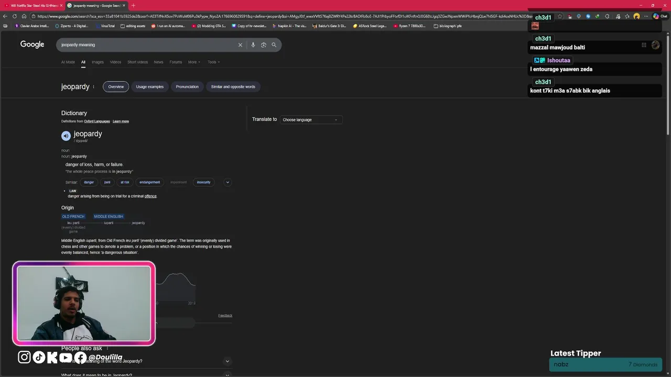Click the 'insecurity' similar word chip
This screenshot has height=377, width=671.
203,182
